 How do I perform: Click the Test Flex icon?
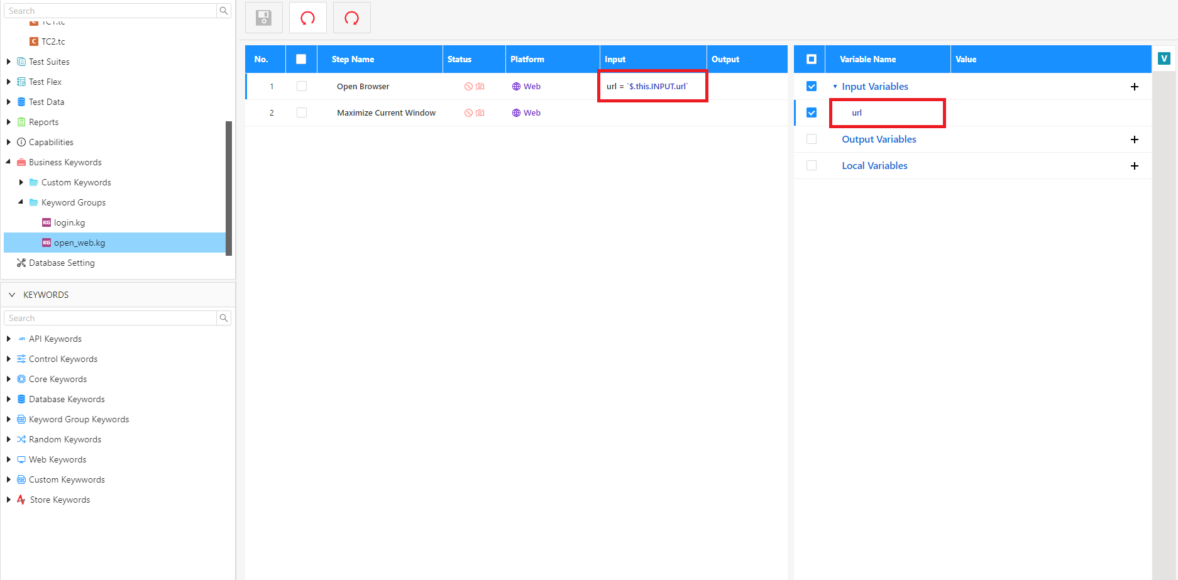(21, 82)
